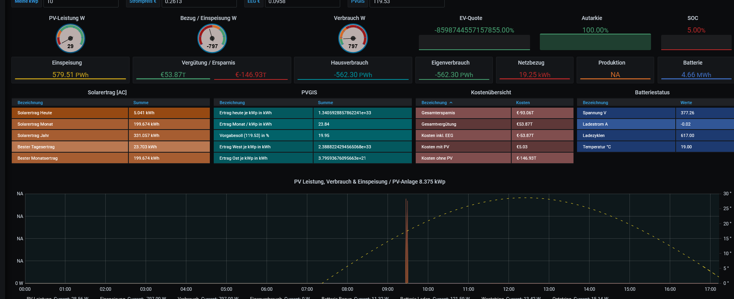Click the EEG € value input field
Viewport: 734px width, 299px height.
[x=302, y=2]
